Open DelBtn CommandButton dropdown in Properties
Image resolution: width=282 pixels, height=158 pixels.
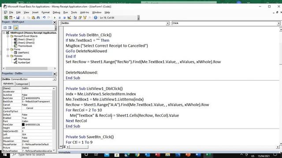[x=54, y=79]
